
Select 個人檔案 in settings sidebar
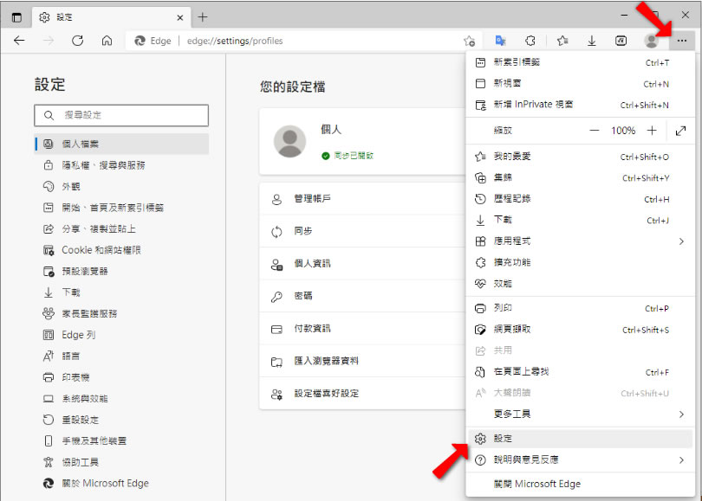pyautogui.click(x=121, y=144)
